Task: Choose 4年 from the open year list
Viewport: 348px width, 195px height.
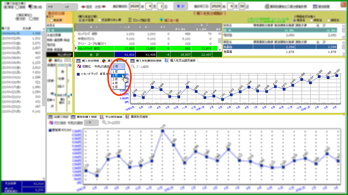Action: click(118, 83)
